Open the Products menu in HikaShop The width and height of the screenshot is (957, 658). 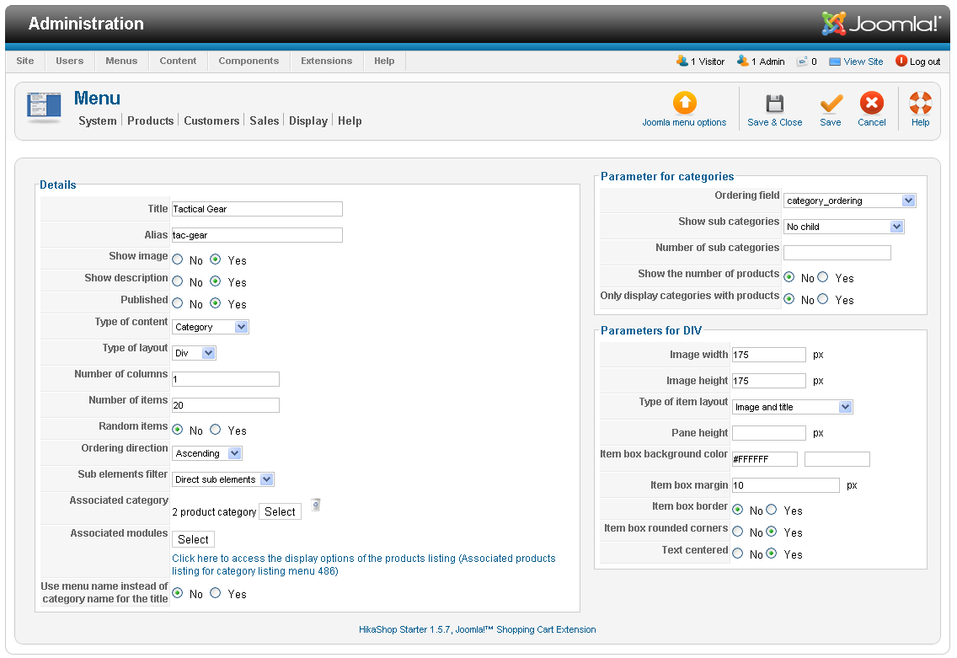click(150, 120)
